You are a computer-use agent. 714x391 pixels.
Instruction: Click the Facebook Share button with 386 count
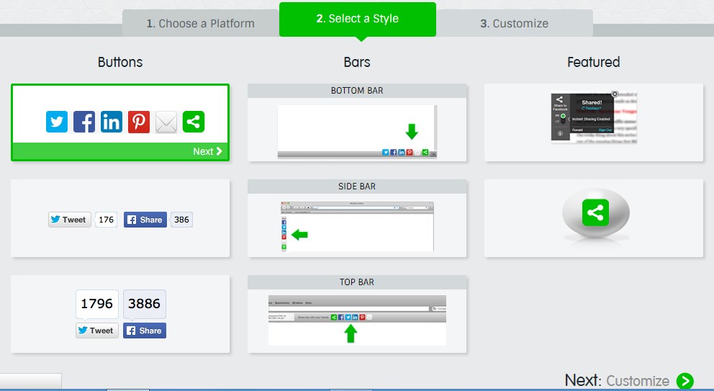point(145,220)
